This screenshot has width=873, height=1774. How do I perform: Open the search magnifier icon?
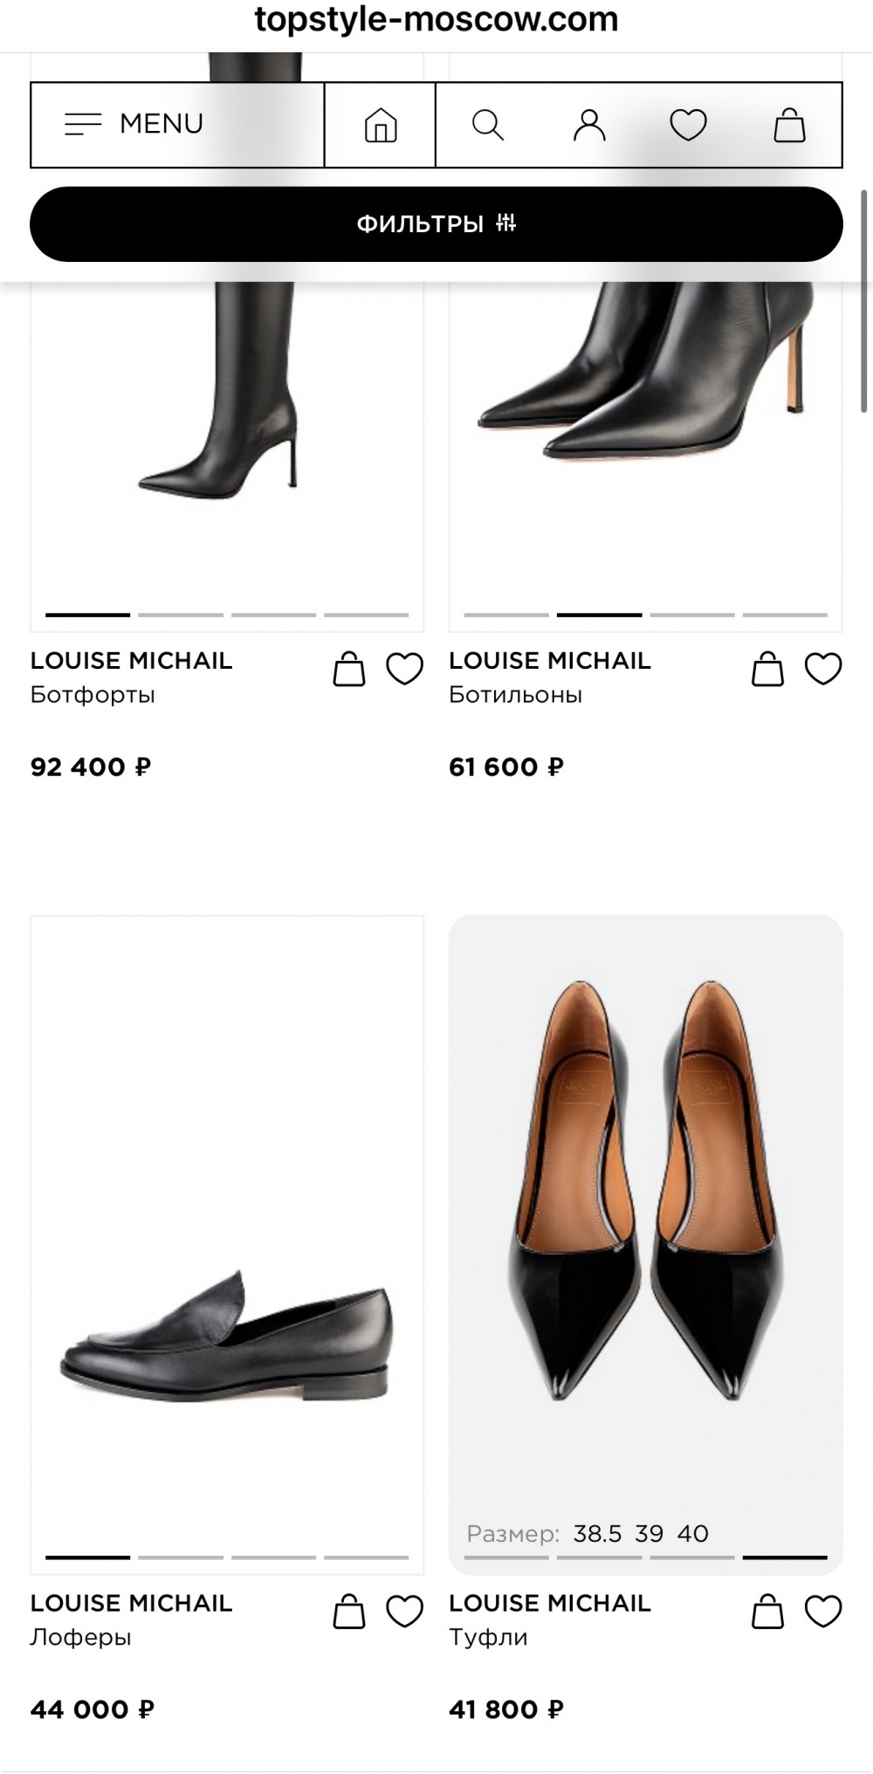coord(488,125)
